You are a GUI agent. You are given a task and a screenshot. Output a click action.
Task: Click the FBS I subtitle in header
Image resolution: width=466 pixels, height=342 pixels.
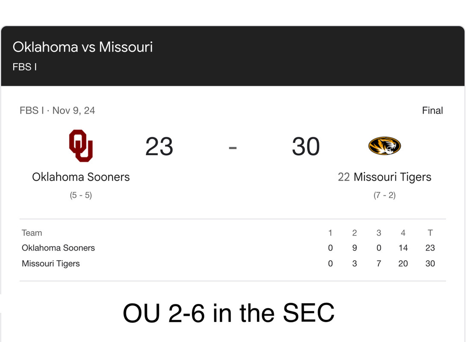click(24, 67)
